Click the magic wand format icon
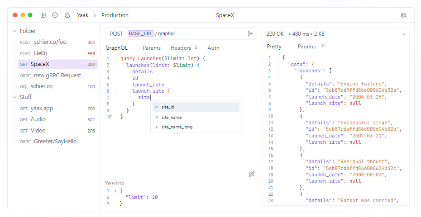 [x=252, y=174]
